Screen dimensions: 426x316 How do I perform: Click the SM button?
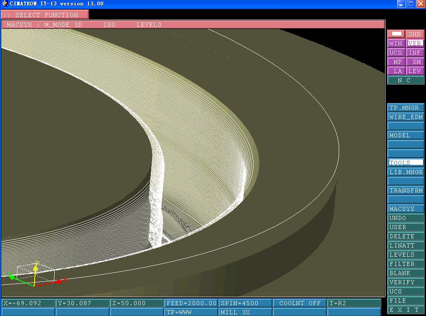[415, 62]
